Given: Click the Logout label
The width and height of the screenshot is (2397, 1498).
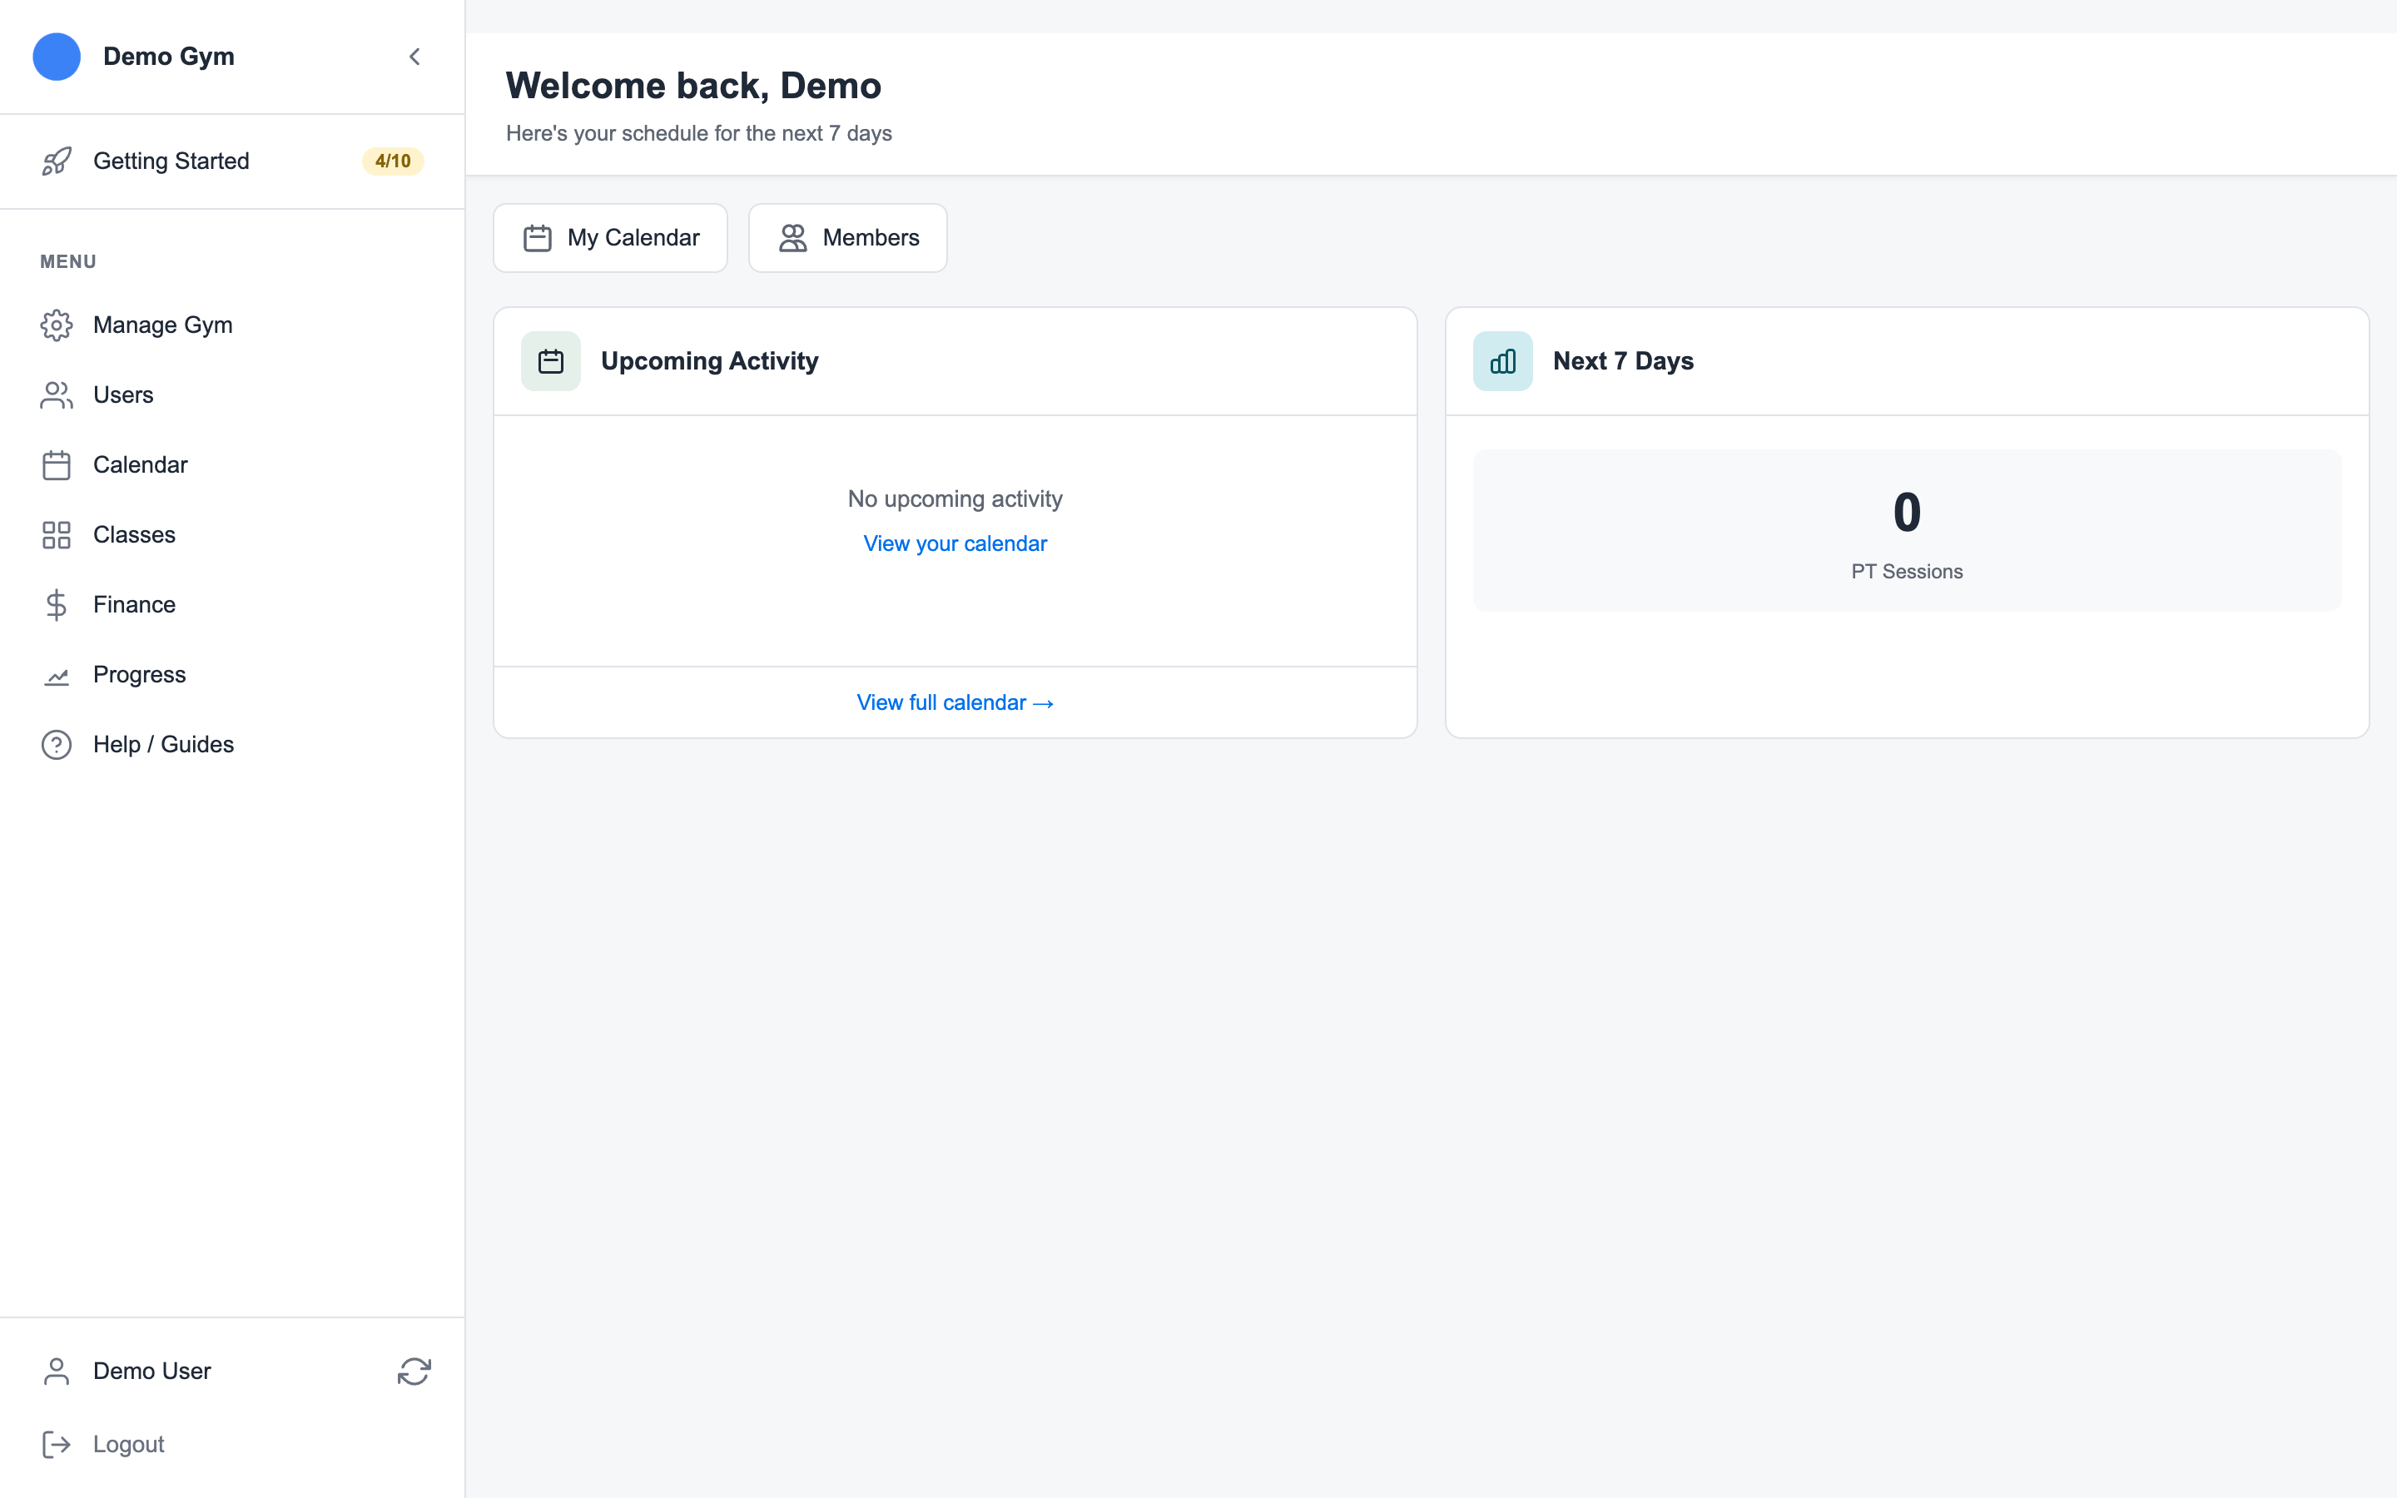Looking at the screenshot, I should [129, 1445].
